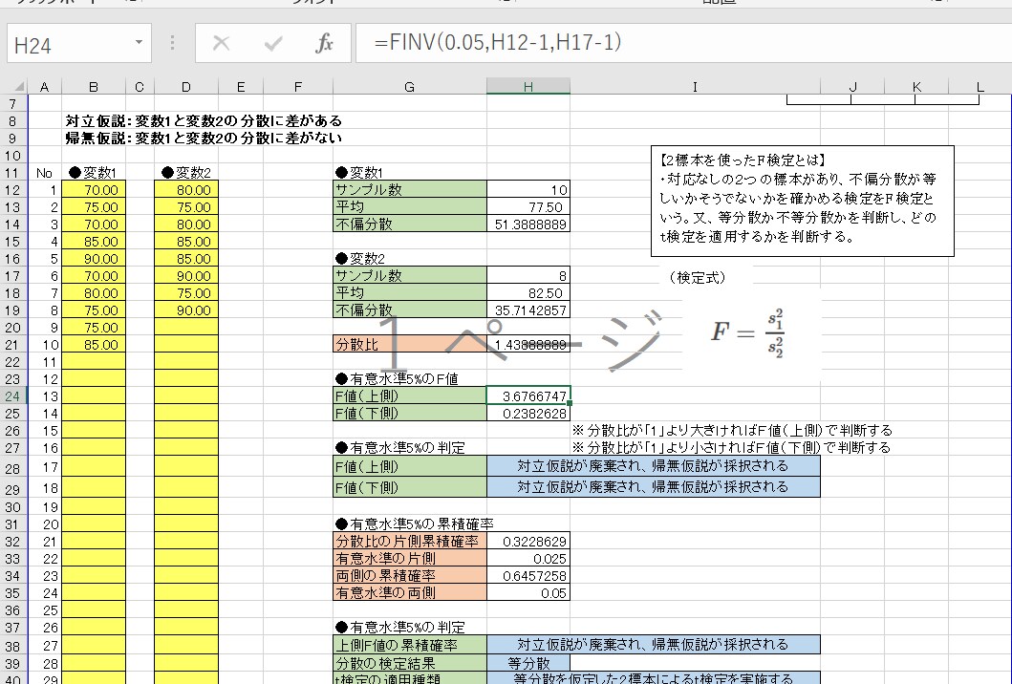Select unbiased variance cell 35.7142857
Screen dimensions: 1012x684
tap(528, 310)
